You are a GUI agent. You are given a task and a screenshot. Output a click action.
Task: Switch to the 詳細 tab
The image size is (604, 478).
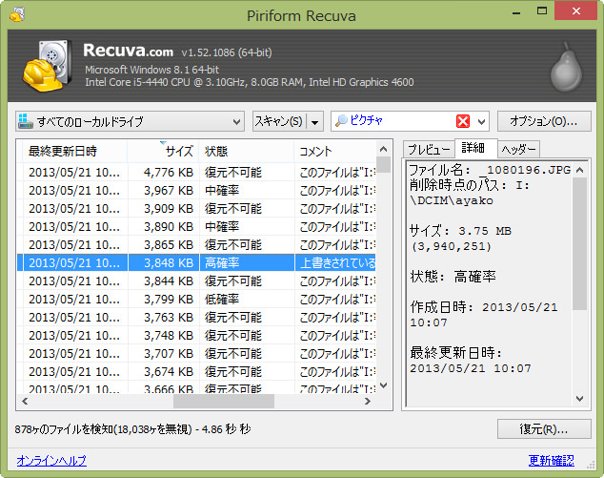tap(476, 148)
